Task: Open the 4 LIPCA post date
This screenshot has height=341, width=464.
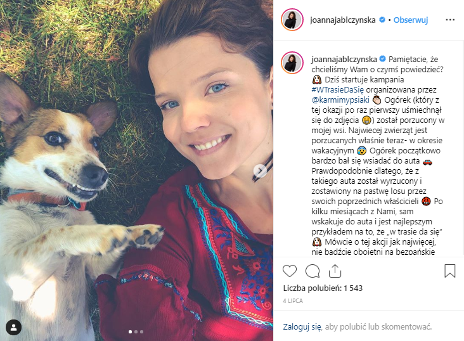Action: [x=293, y=300]
